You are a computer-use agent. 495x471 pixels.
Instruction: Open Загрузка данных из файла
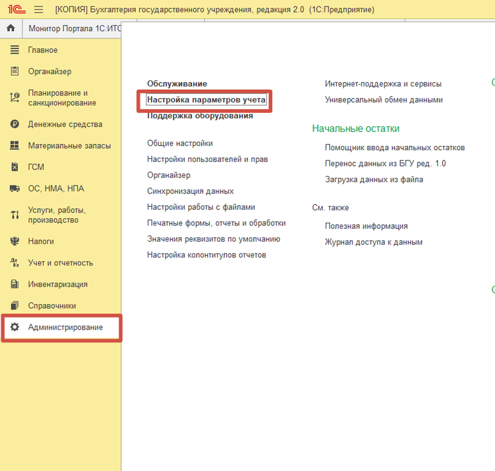374,179
